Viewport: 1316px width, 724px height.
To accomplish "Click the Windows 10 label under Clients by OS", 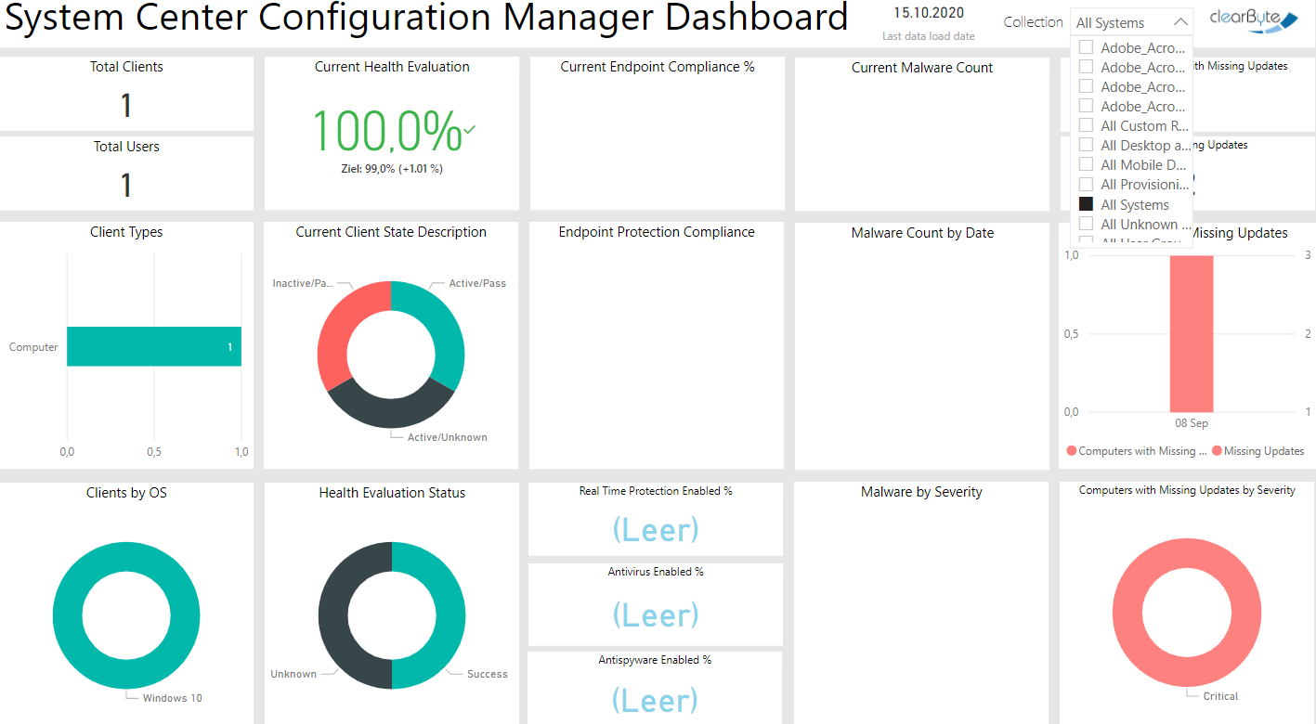I will pyautogui.click(x=172, y=698).
